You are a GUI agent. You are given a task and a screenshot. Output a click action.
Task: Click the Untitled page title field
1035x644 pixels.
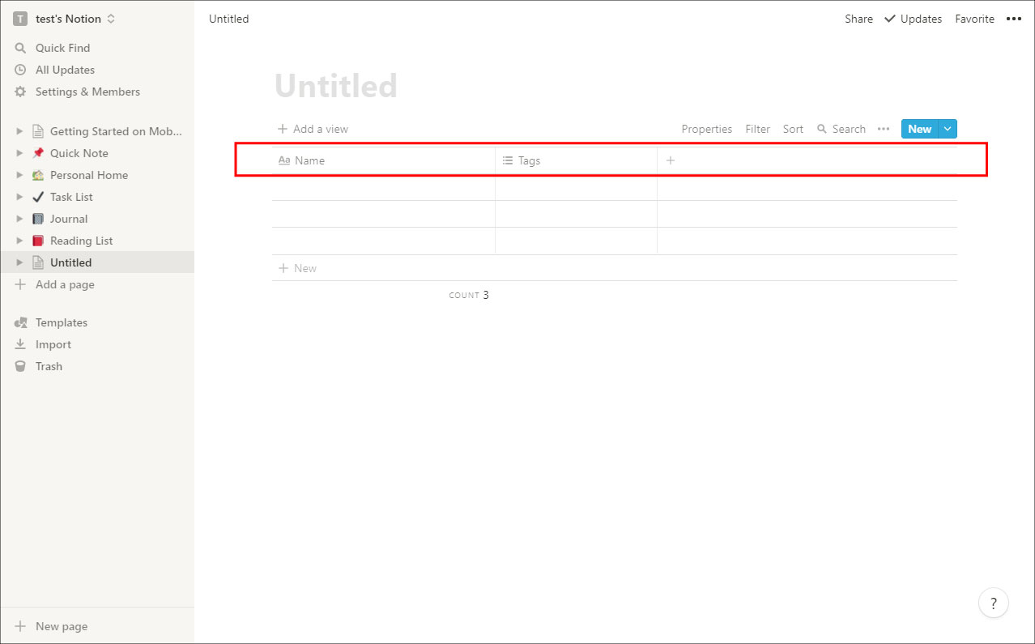[x=336, y=86]
